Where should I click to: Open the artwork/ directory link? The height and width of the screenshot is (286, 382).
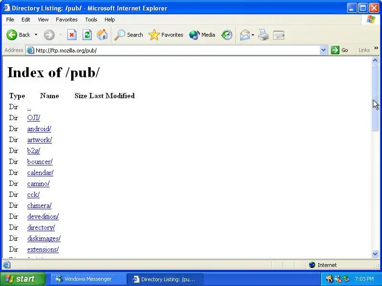(x=40, y=140)
